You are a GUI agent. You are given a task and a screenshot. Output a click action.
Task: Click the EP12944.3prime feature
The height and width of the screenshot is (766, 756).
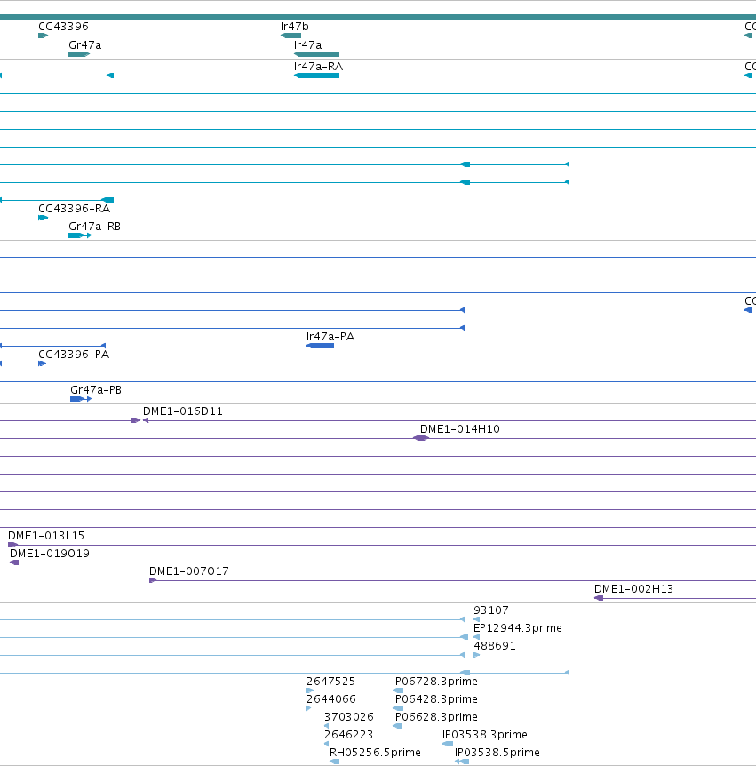(x=477, y=637)
